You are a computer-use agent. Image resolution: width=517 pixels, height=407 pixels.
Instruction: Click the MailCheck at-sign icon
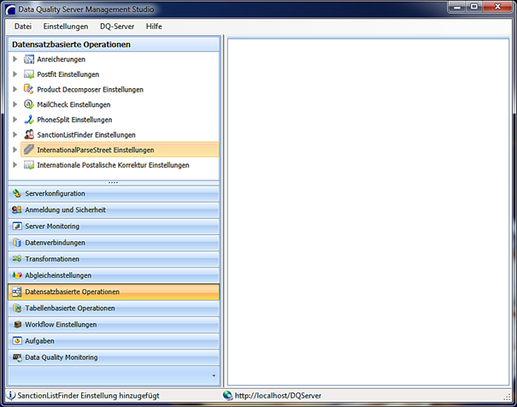(29, 104)
